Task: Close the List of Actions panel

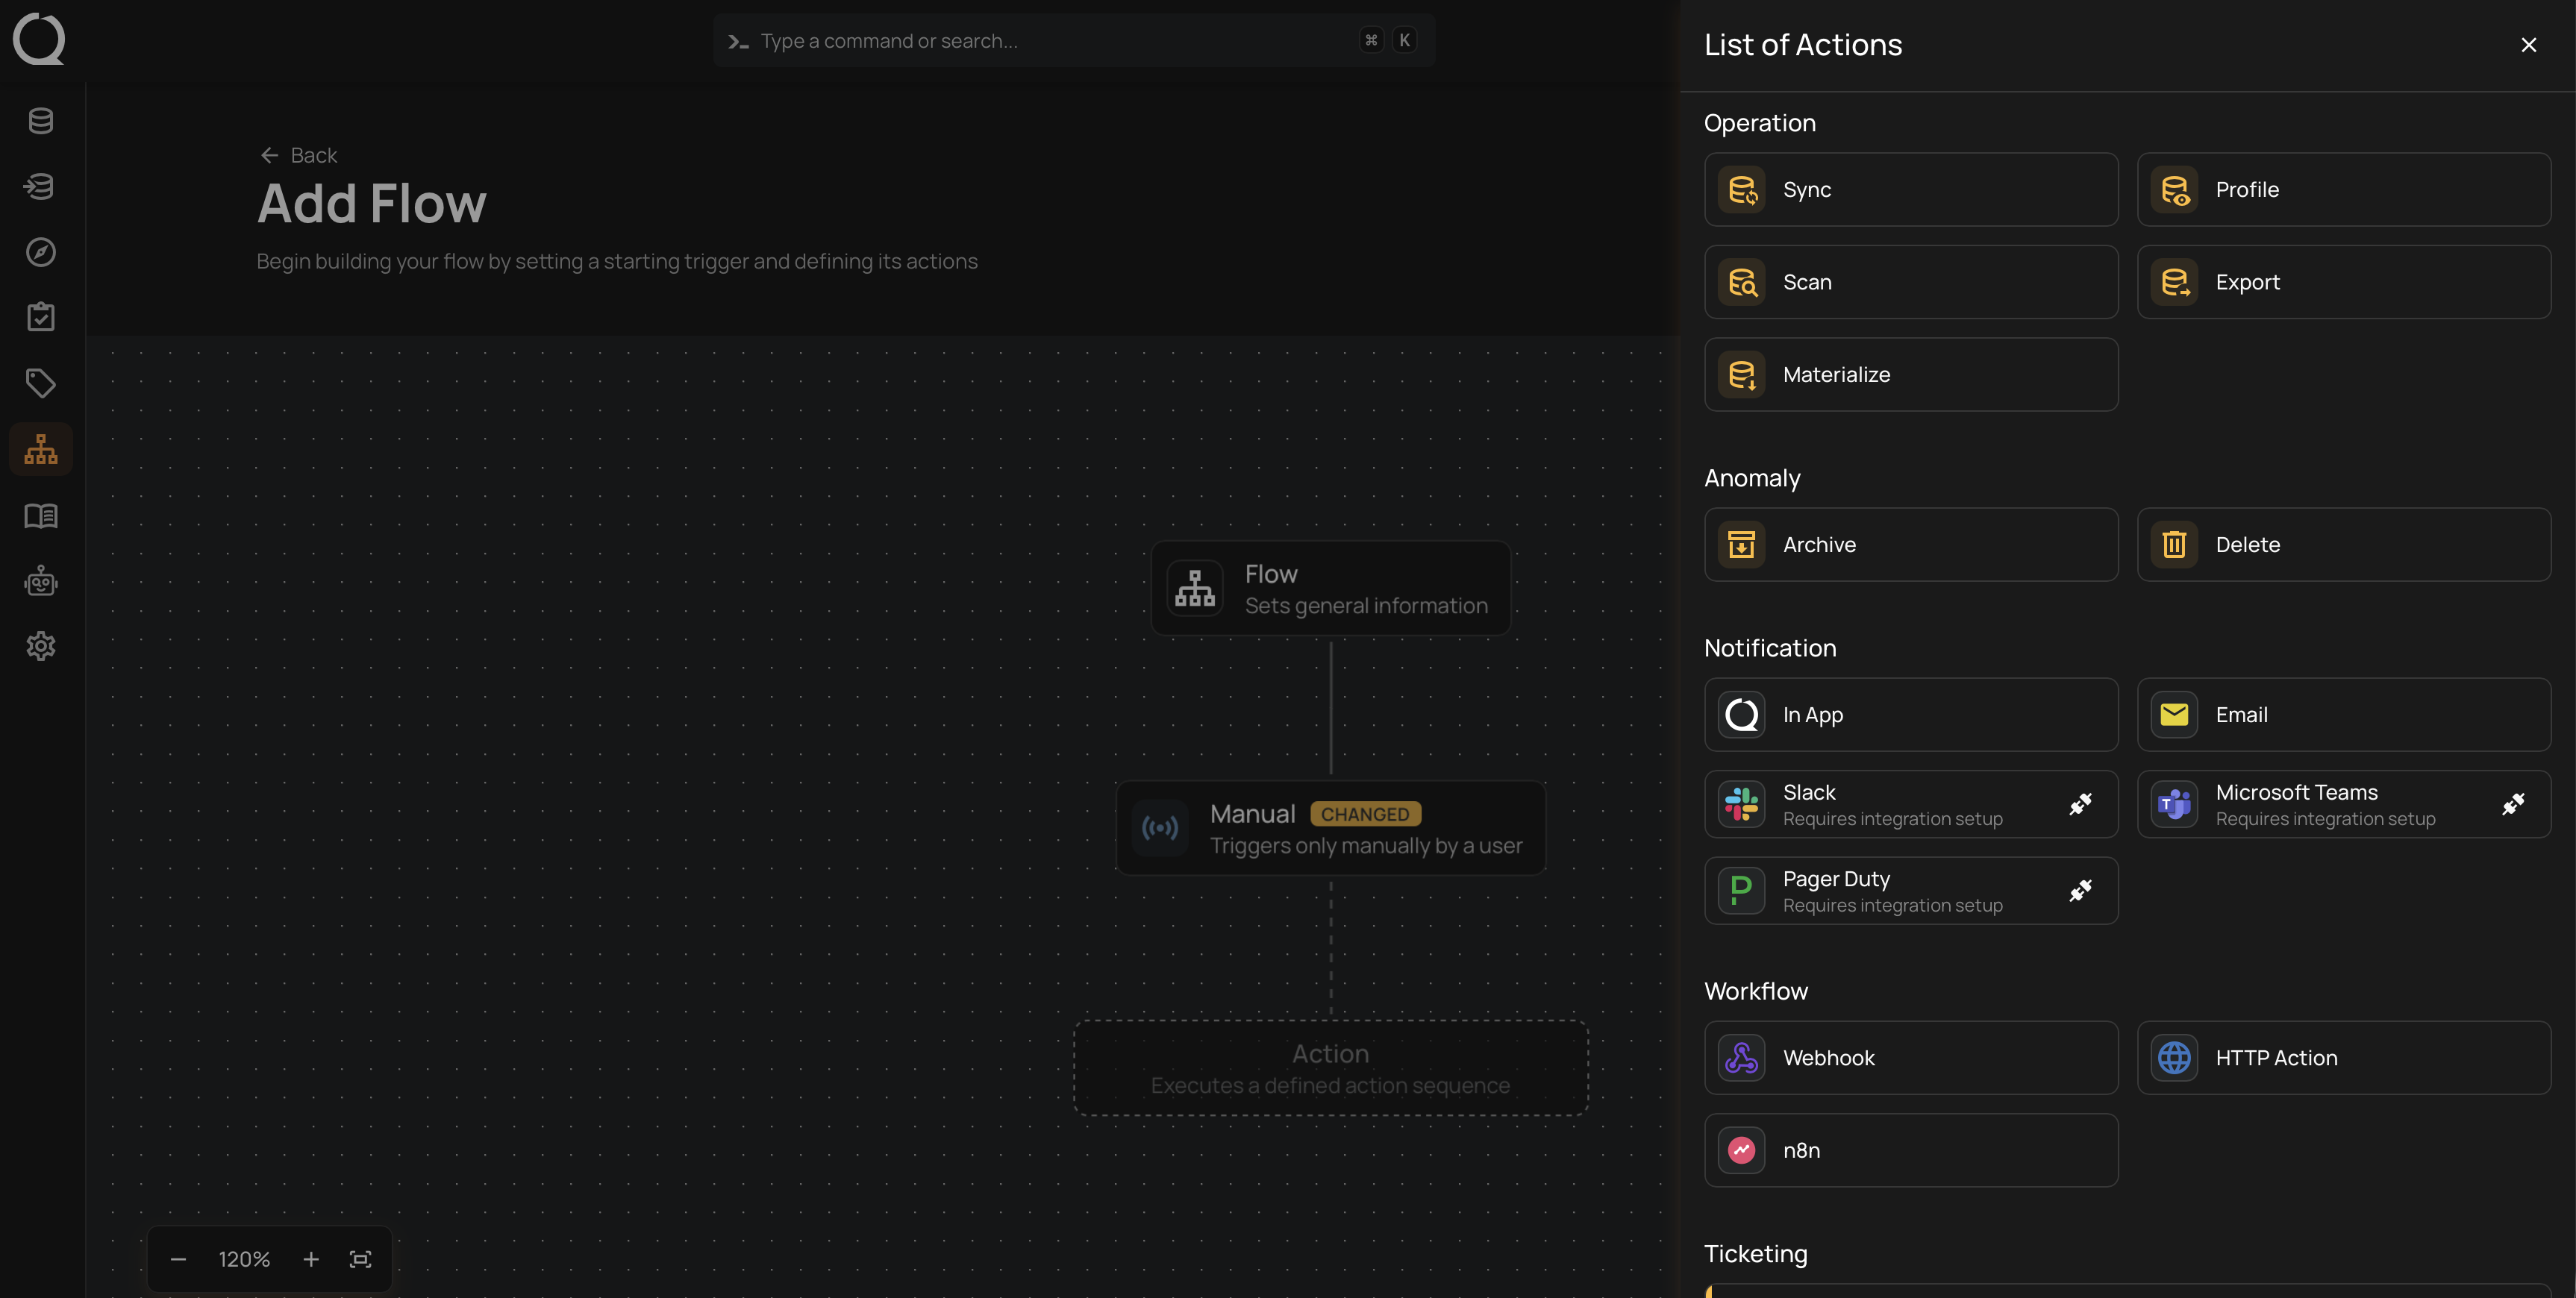Action: point(2528,45)
